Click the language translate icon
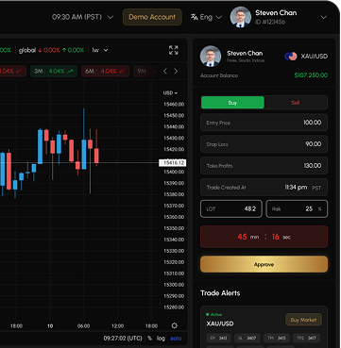Screen dimensions: 341x348 195,17
